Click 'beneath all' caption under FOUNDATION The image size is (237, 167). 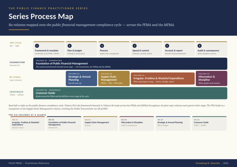pyautogui.click(x=14, y=65)
